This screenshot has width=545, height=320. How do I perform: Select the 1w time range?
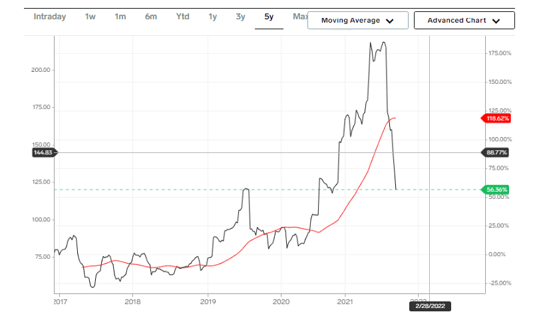click(91, 17)
